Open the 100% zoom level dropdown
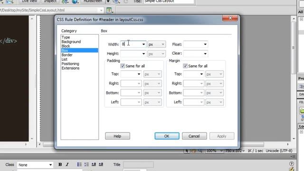The image size is (304, 171). (214, 151)
